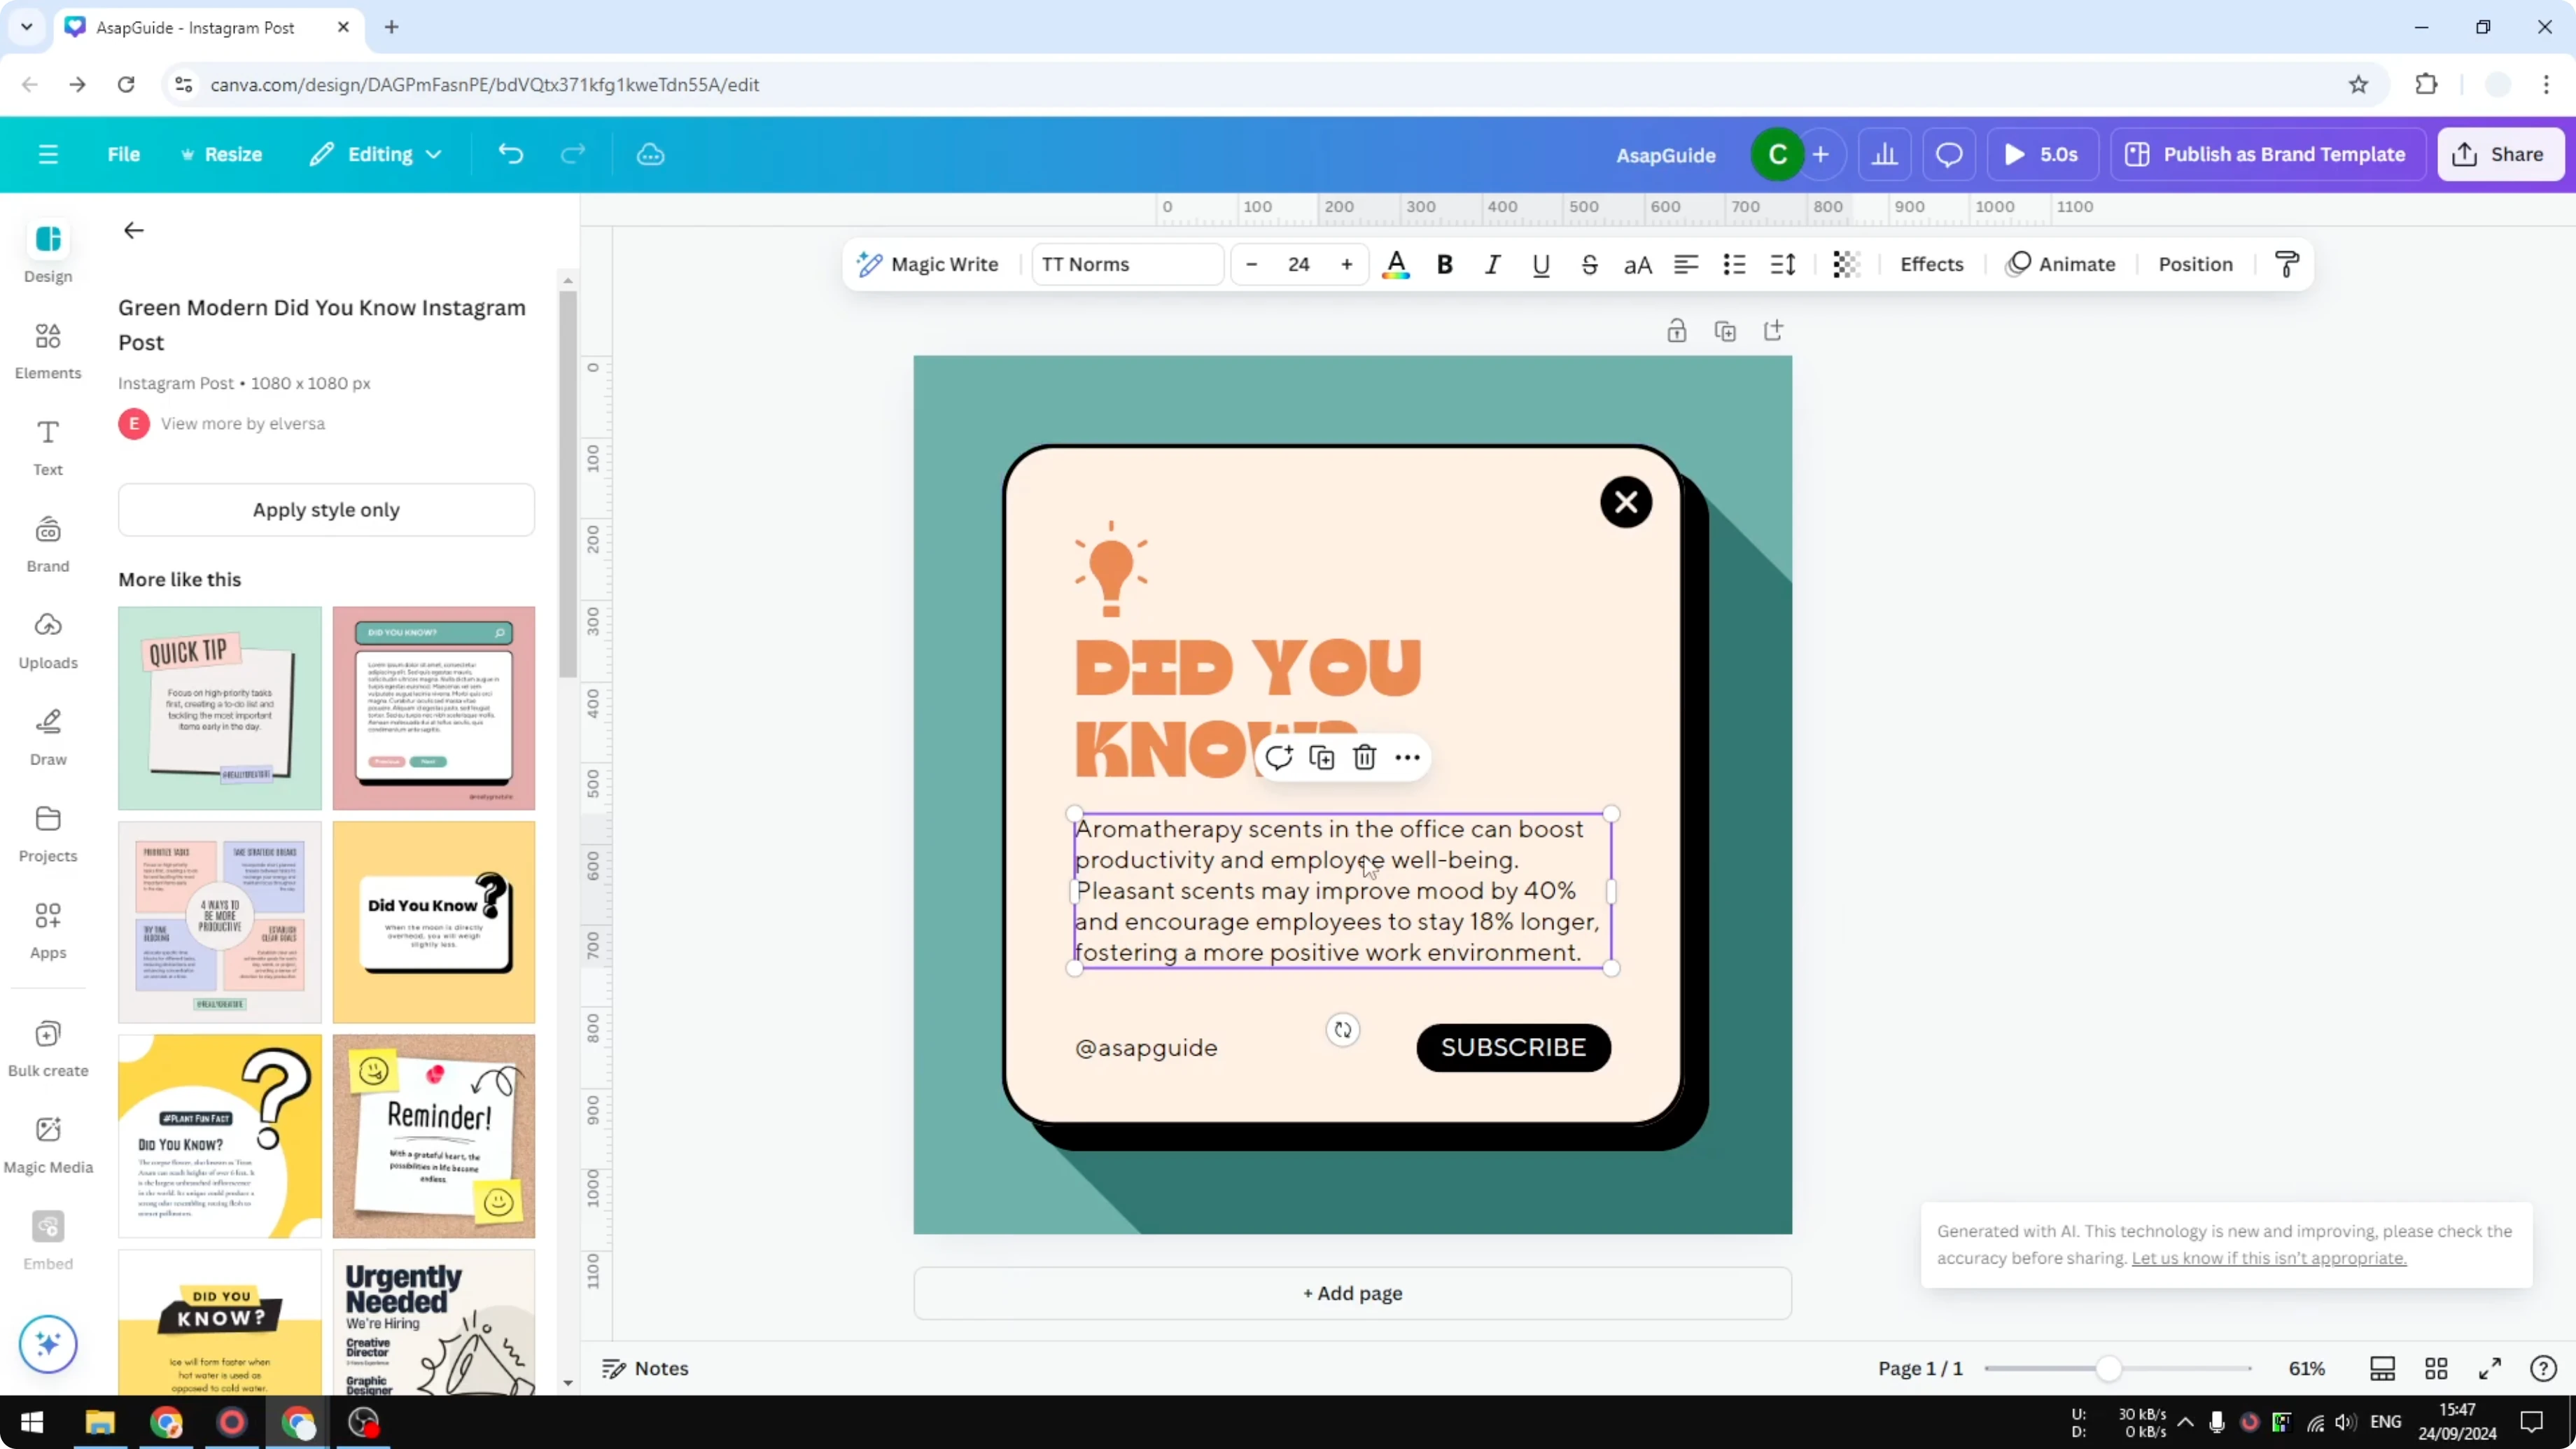Open the Notes panel
The image size is (2576, 1449).
(645, 1368)
